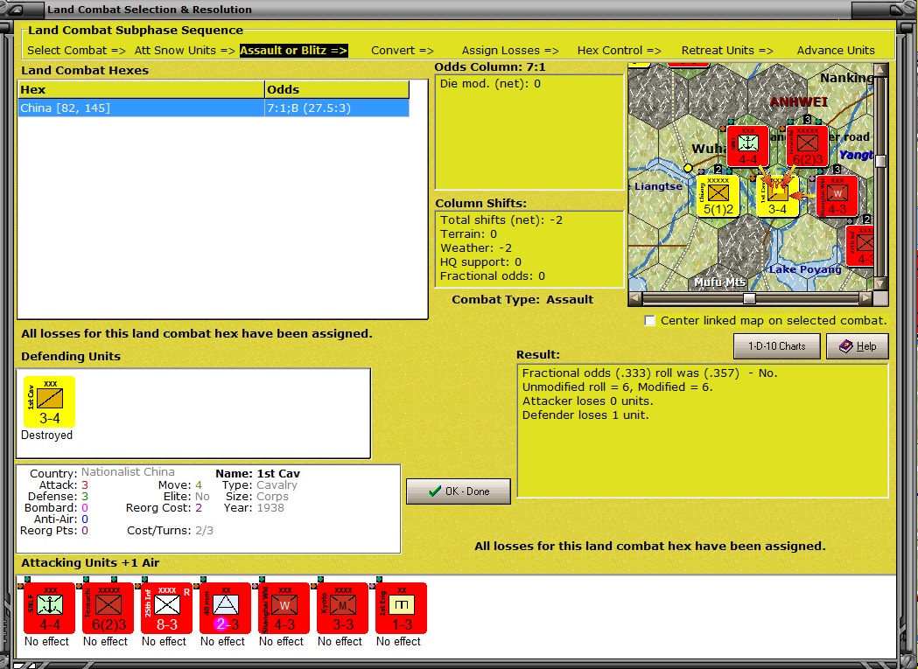Select Shanghai Wld 4-3 attacking unit

pos(284,609)
